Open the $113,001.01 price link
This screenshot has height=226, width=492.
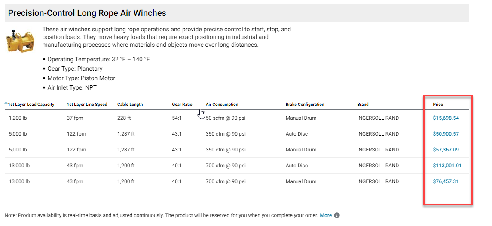[447, 166]
